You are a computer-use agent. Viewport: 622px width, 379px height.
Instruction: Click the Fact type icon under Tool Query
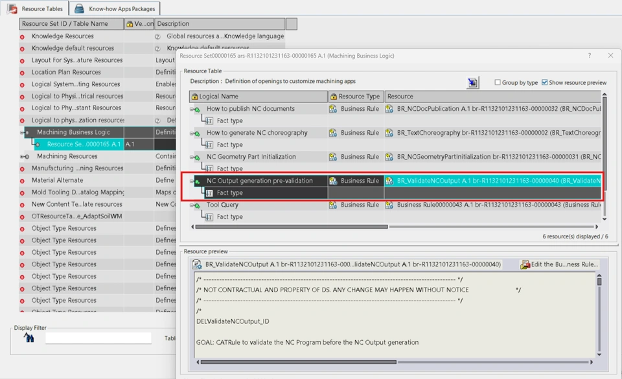209,217
